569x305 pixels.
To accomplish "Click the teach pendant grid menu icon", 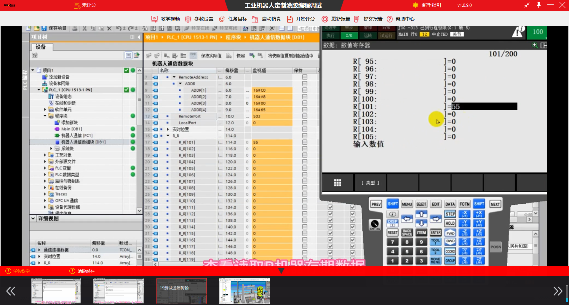I will (x=337, y=183).
